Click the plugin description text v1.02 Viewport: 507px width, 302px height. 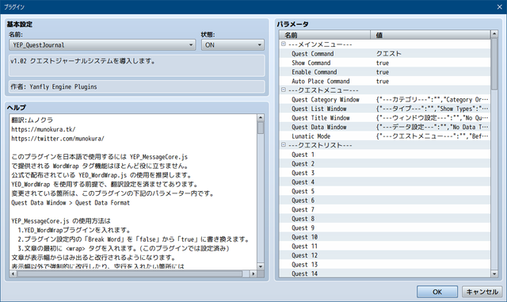point(82,61)
